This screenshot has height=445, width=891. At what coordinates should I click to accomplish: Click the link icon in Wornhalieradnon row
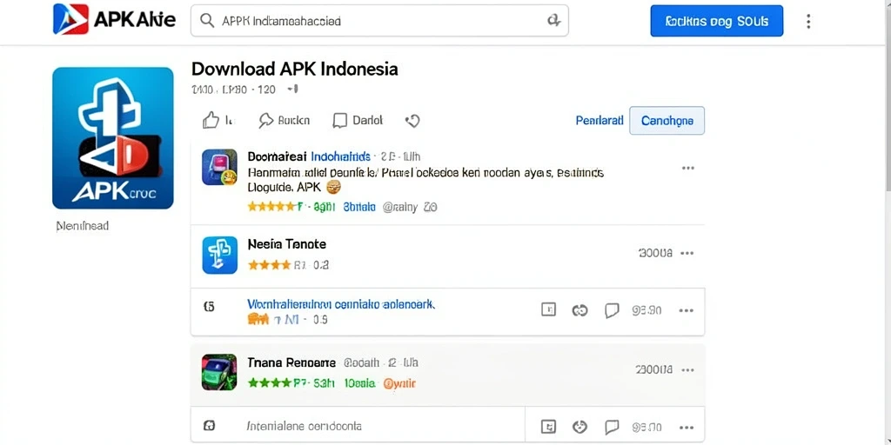click(x=579, y=310)
